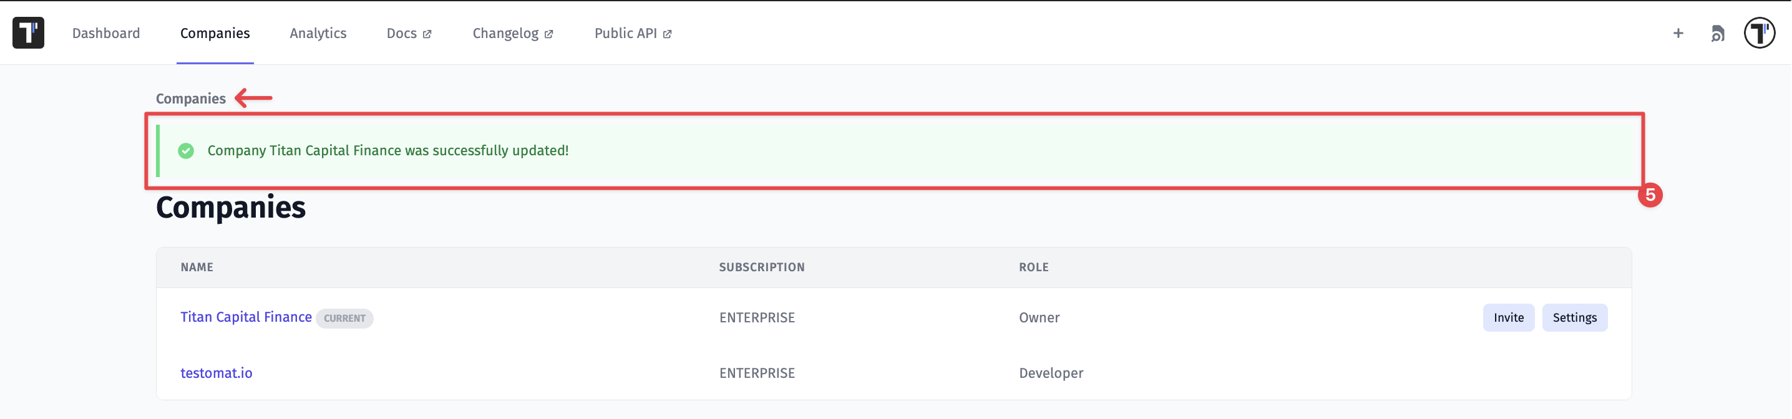Go to the Dashboard tab
The width and height of the screenshot is (1792, 419).
(105, 33)
